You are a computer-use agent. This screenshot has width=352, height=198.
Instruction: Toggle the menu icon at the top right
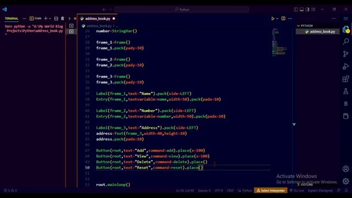(x=346, y=18)
